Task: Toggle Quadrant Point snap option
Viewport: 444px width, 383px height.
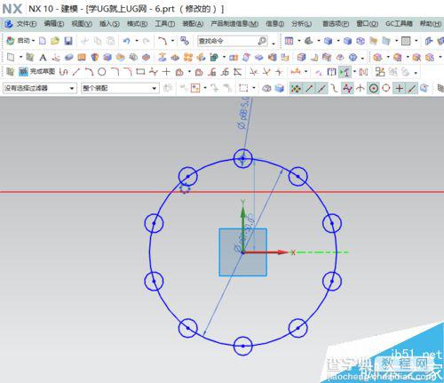Action: [x=386, y=88]
